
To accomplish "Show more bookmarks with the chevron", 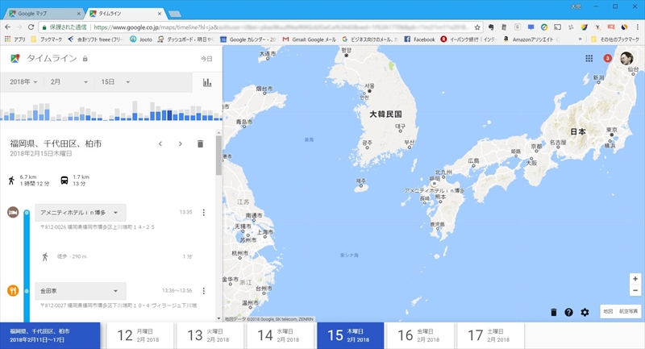I will click(580, 39).
